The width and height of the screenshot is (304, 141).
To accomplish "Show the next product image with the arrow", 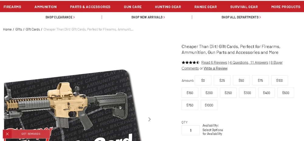I will click(150, 120).
